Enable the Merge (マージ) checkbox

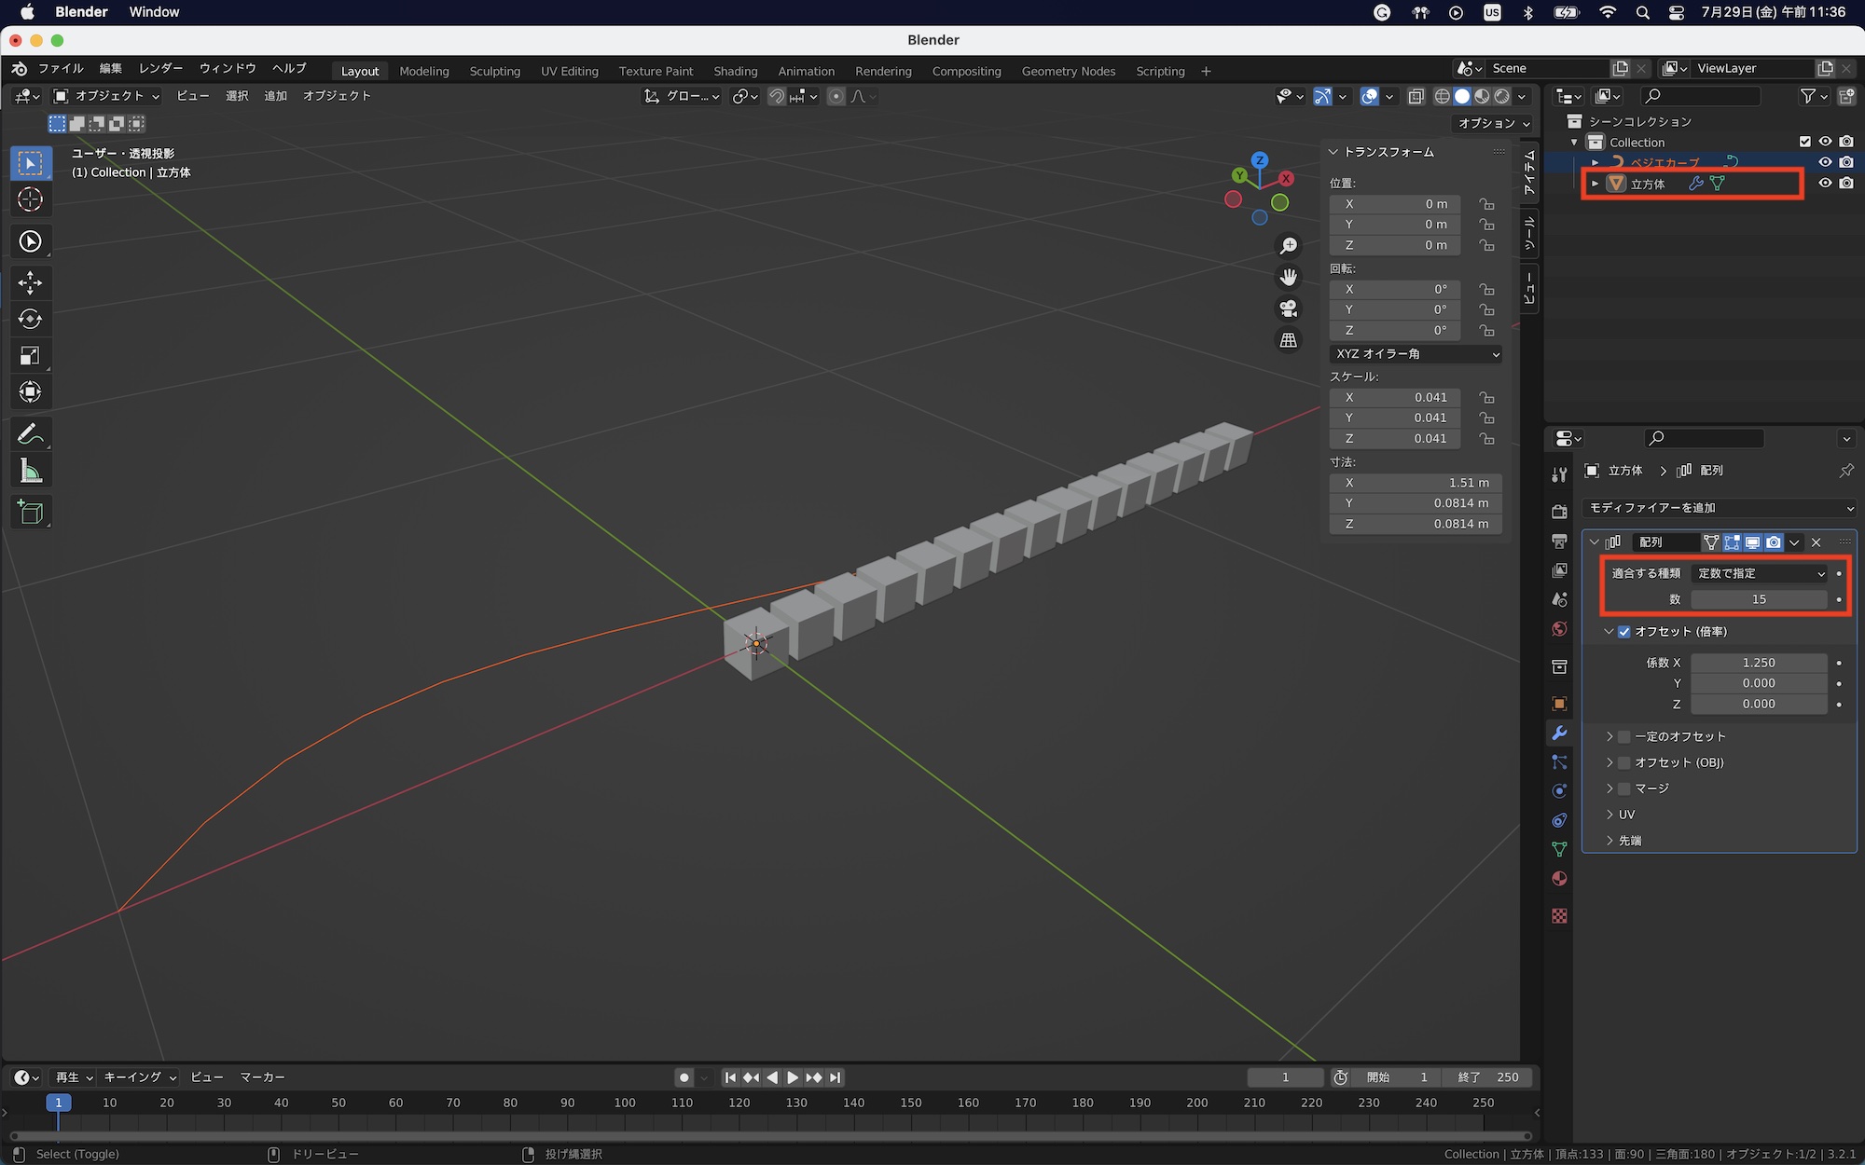pyautogui.click(x=1624, y=788)
